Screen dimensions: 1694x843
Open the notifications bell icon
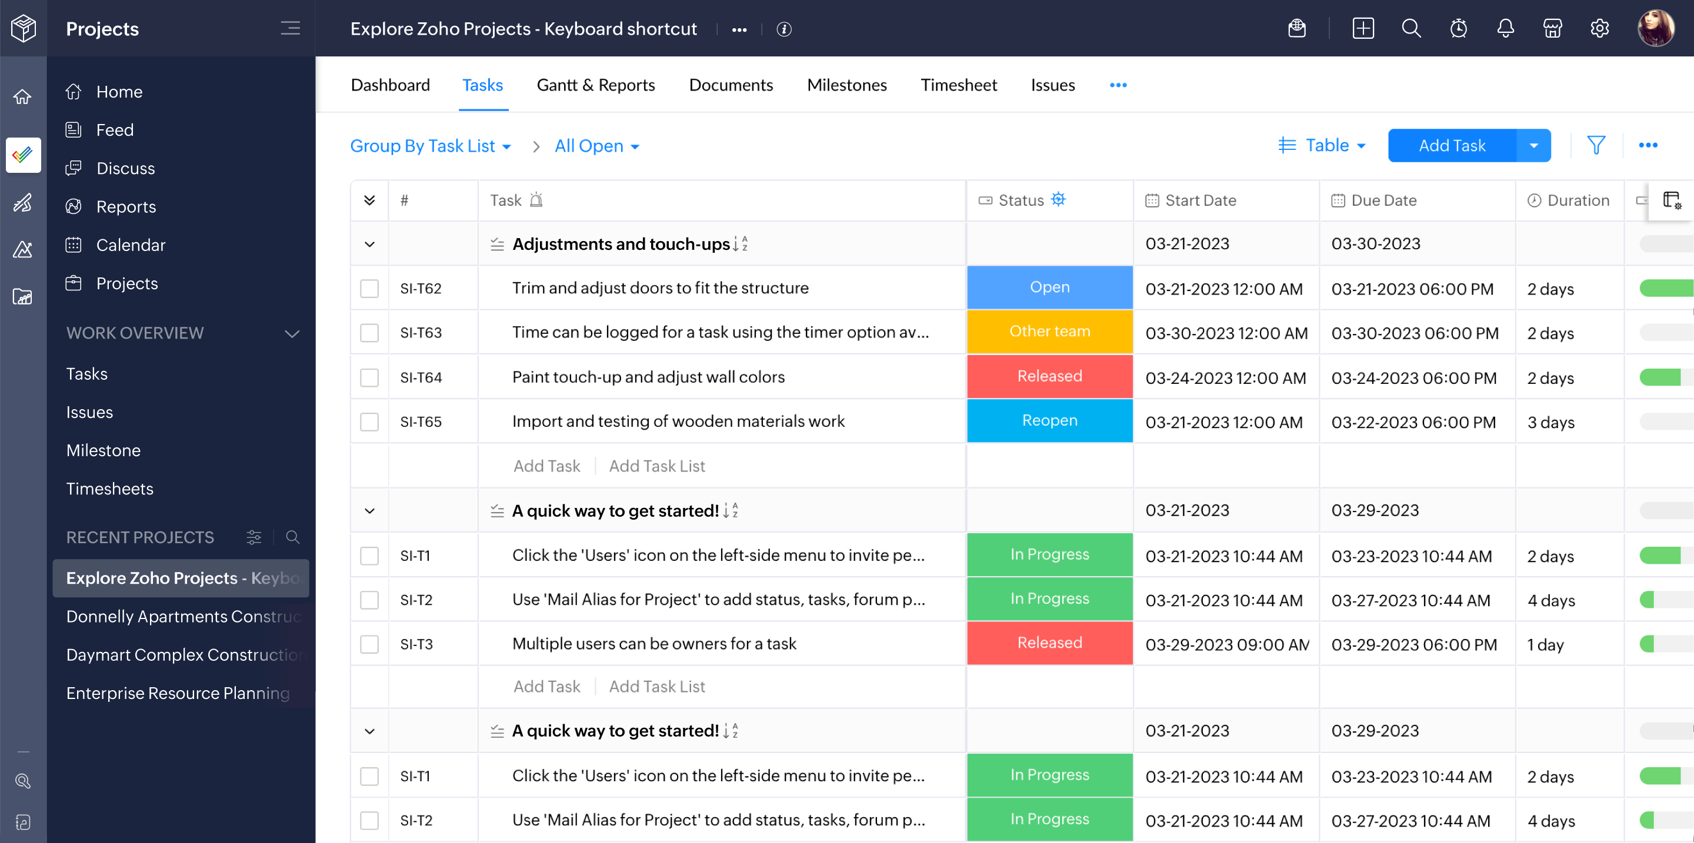pos(1505,29)
